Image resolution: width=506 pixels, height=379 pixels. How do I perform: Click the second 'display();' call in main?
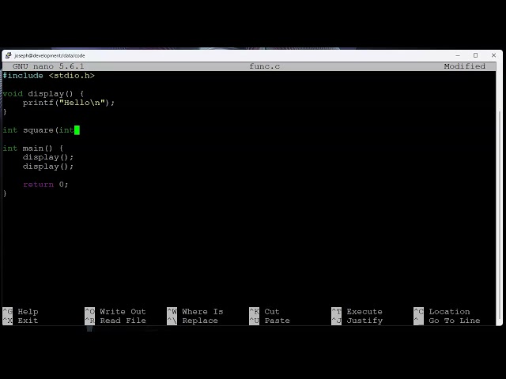click(x=48, y=167)
